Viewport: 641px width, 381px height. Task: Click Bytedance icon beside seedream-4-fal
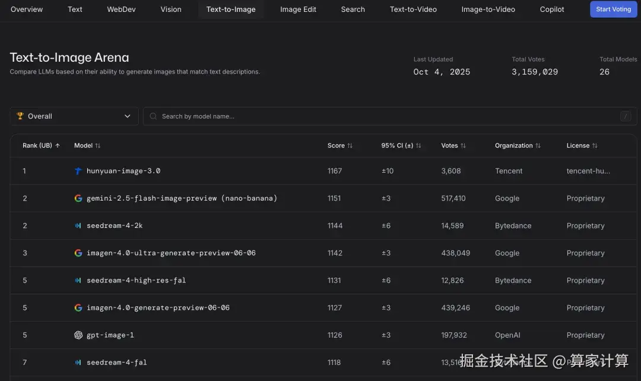(x=78, y=363)
